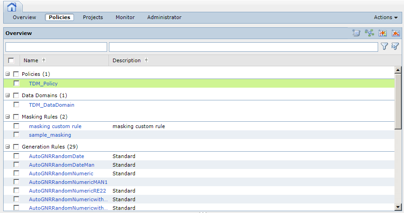The image size is (404, 213).
Task: Check the Data Domains group checkbox
Action: pyautogui.click(x=16, y=95)
